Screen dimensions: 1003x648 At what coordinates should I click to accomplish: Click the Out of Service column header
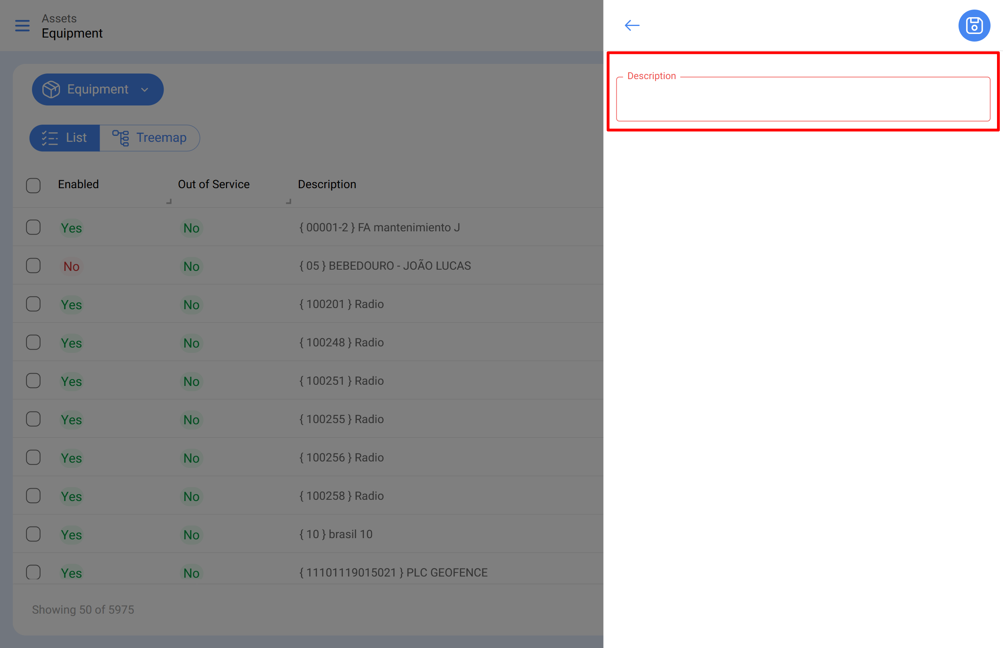pyautogui.click(x=214, y=184)
